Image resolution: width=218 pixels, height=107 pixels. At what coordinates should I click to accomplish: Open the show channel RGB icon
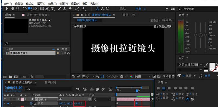click(131, 76)
